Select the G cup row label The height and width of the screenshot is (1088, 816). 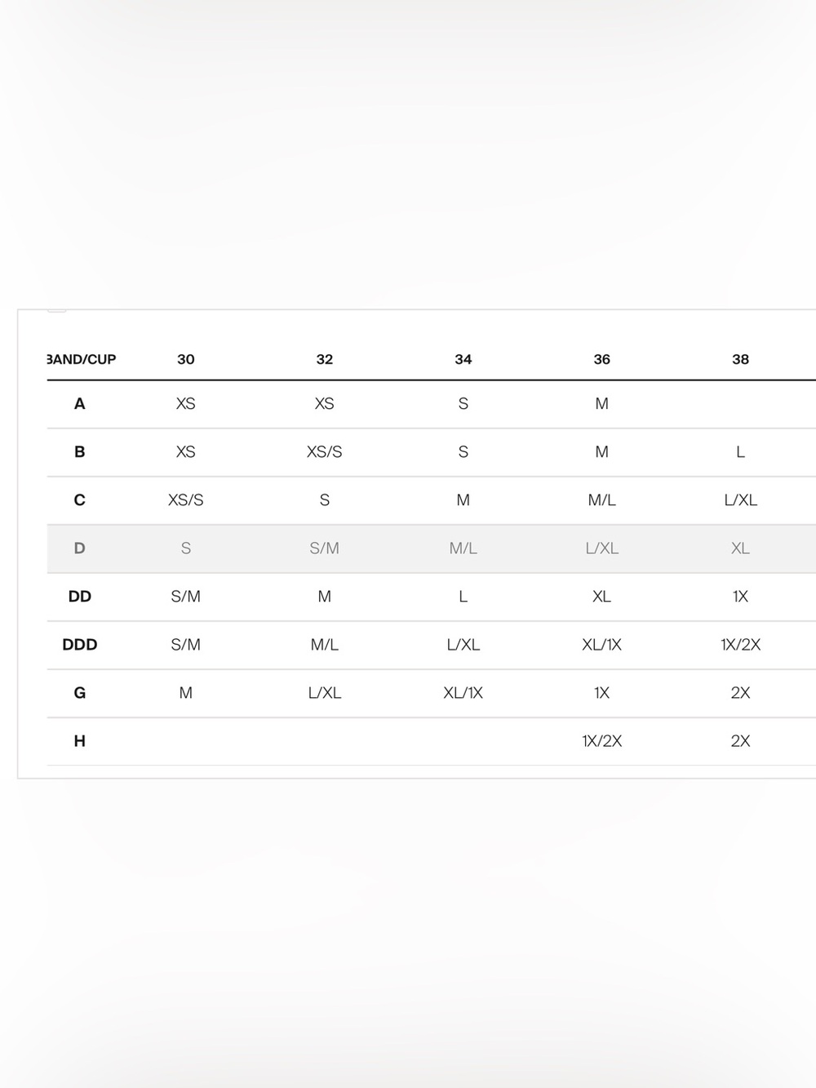click(x=80, y=692)
